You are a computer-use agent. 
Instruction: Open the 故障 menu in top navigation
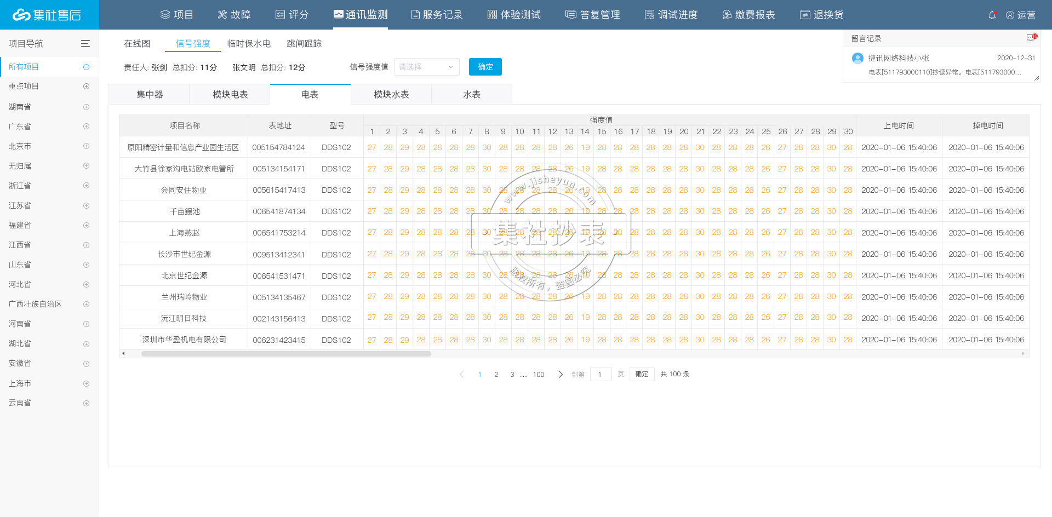(x=234, y=15)
